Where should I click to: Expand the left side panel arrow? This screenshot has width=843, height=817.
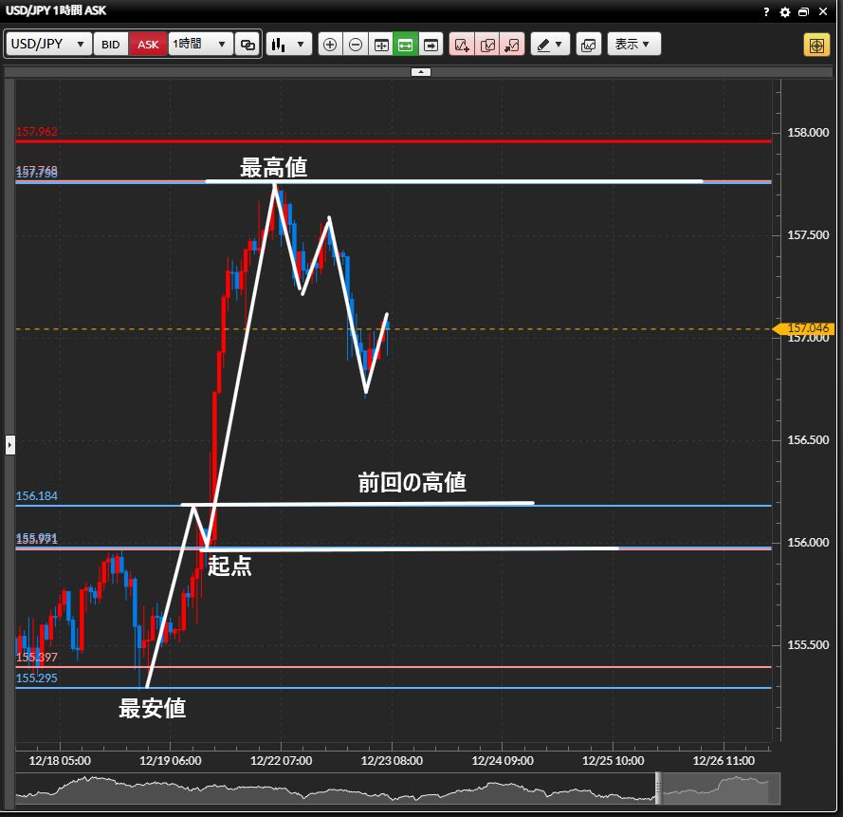[10, 443]
